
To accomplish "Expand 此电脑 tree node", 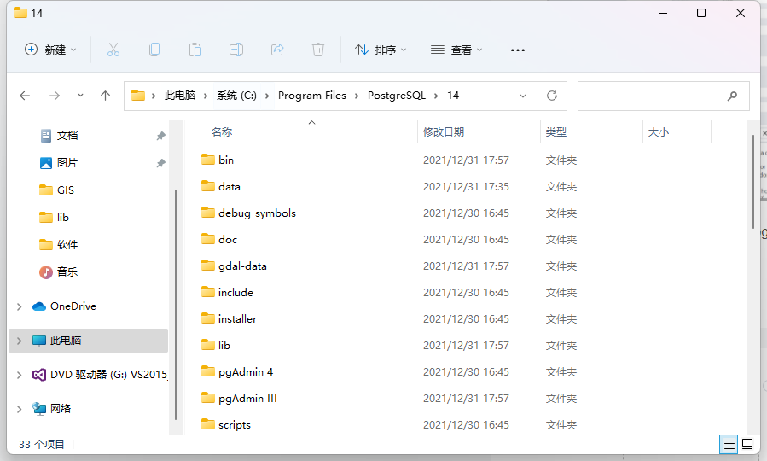I will tap(19, 341).
